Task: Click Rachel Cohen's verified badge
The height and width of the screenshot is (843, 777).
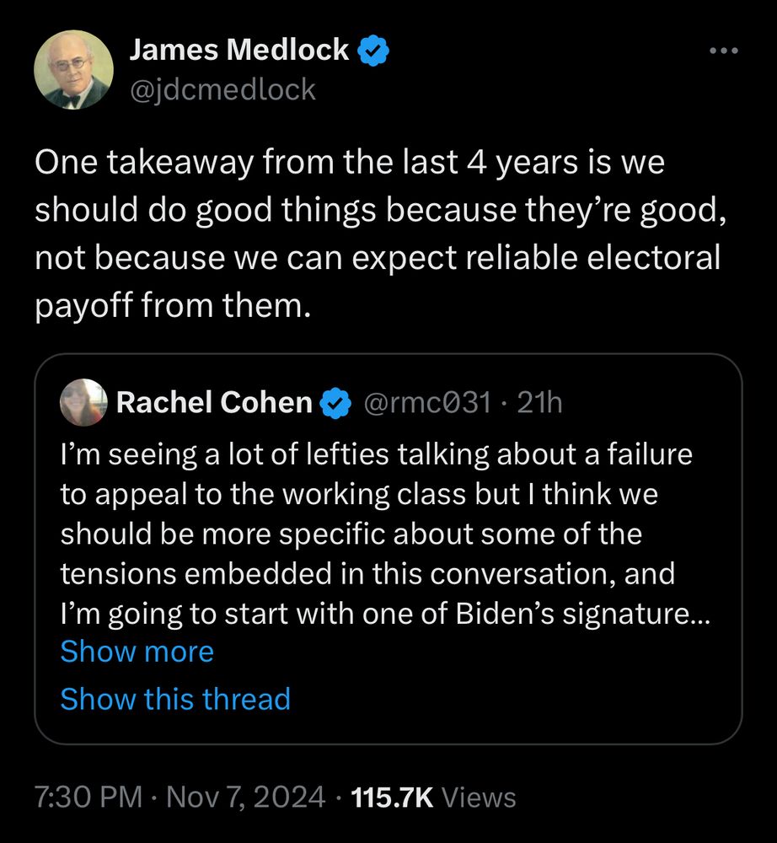Action: [336, 403]
